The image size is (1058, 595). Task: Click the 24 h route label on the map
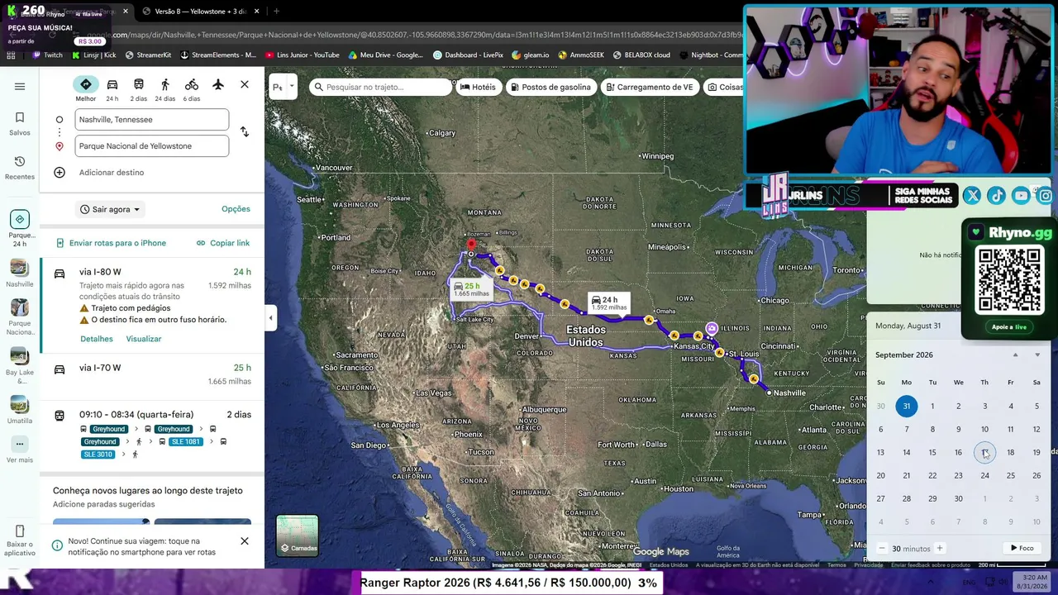(609, 303)
